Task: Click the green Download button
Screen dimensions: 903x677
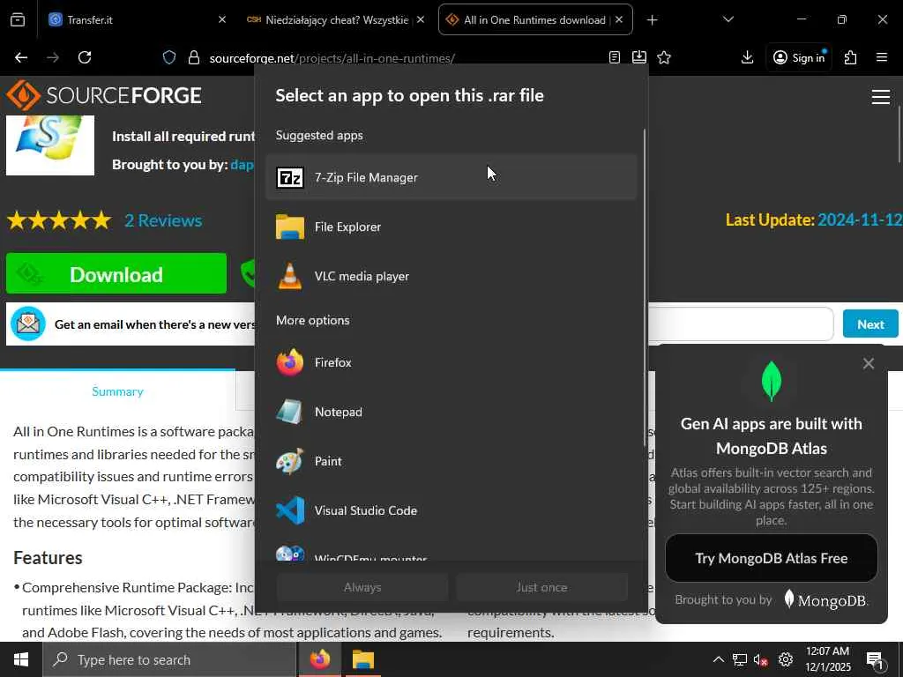Action: [116, 274]
